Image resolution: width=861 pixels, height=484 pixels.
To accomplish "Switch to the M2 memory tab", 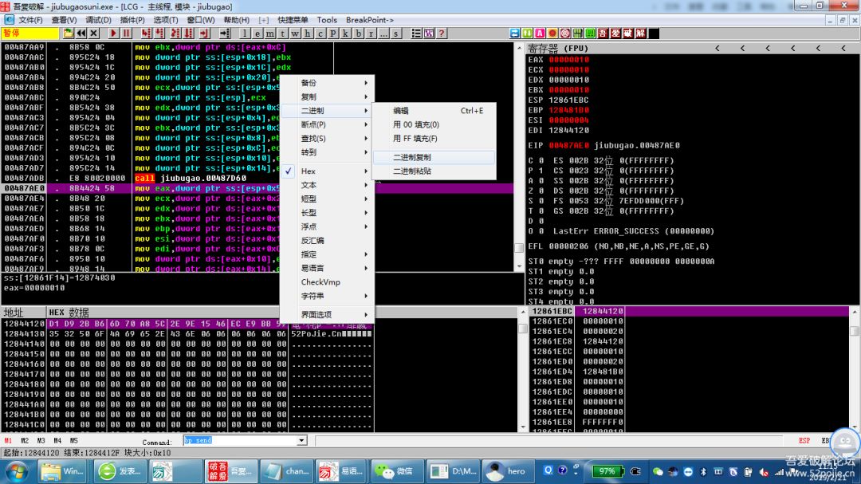I will point(25,440).
